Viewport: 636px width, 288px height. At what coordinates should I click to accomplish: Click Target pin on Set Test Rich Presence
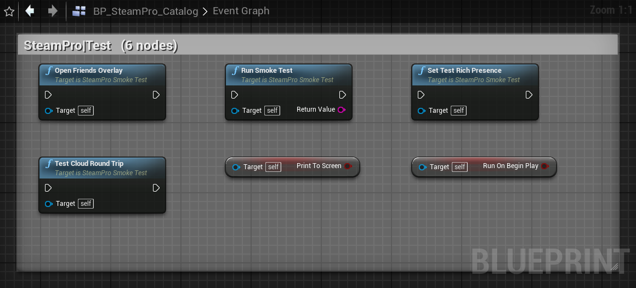point(422,111)
